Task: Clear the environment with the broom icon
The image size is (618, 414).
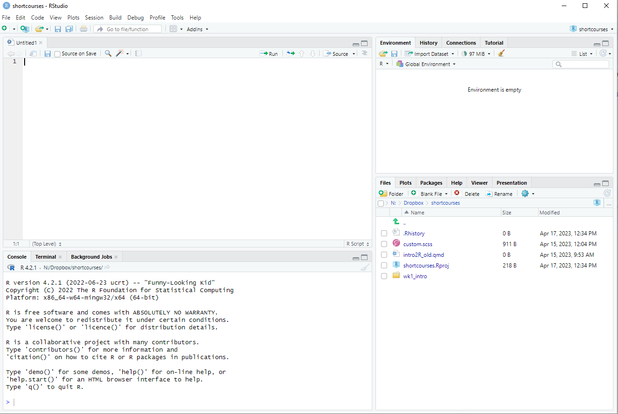Action: click(x=501, y=53)
